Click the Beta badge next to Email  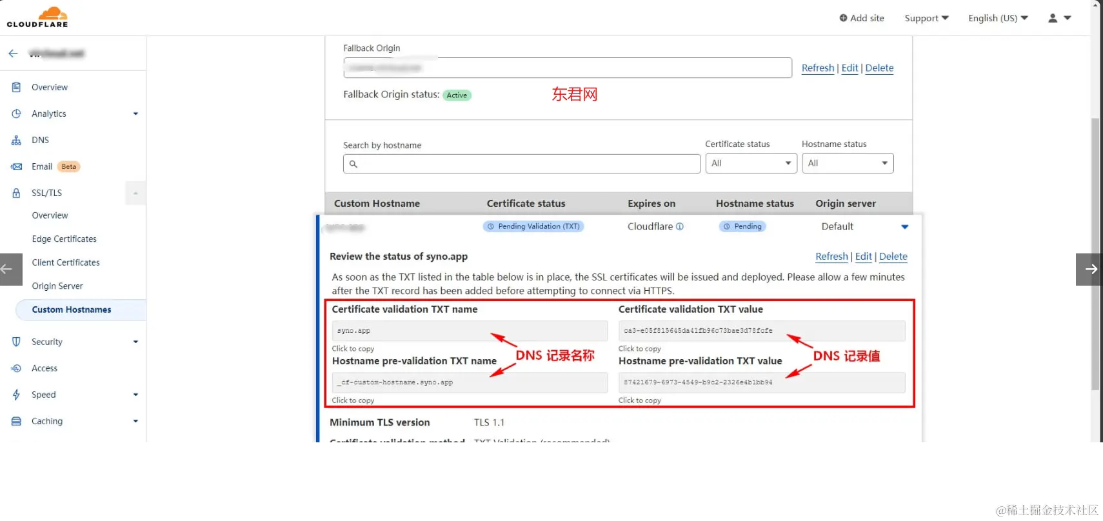[68, 166]
